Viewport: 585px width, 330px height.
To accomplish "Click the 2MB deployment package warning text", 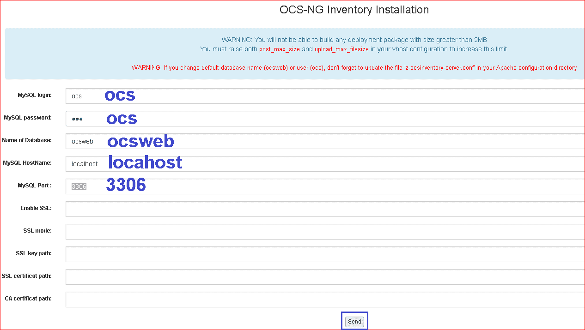I will pos(354,40).
